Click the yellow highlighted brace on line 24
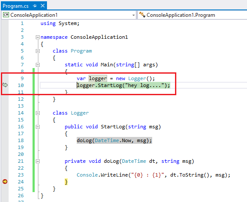 tap(66, 182)
